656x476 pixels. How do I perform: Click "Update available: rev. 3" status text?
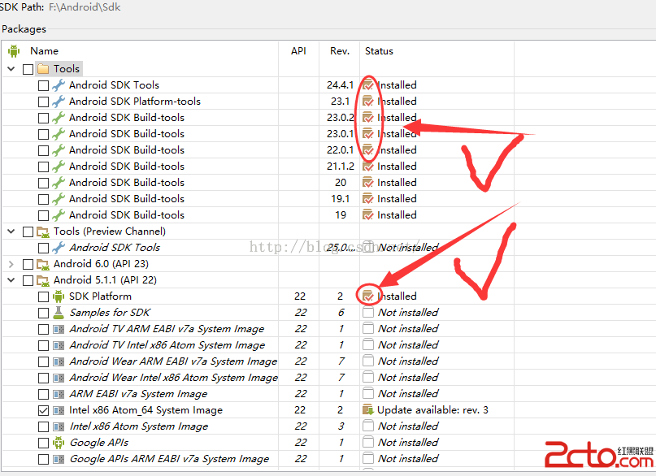432,410
